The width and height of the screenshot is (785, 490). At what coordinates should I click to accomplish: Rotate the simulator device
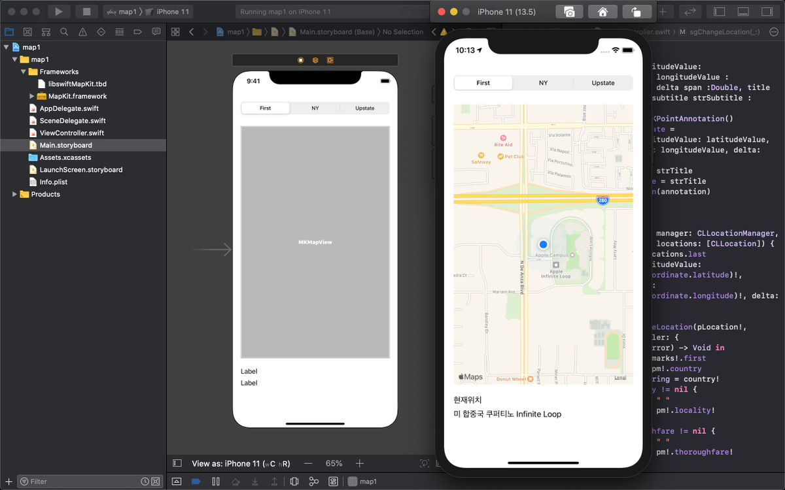636,12
